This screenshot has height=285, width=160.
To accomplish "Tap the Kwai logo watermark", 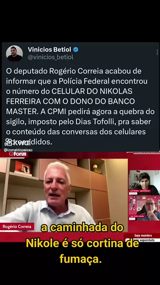I will coord(18,143).
